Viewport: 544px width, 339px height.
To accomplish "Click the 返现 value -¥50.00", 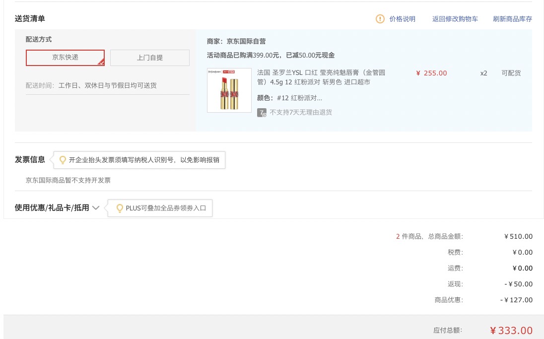I will 518,284.
